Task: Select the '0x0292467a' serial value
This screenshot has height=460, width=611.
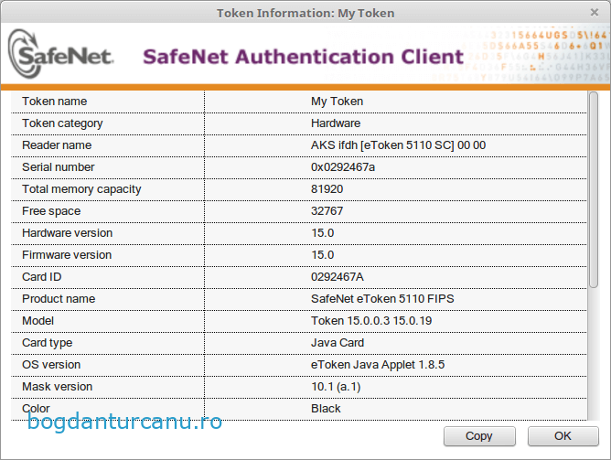Action: [342, 167]
